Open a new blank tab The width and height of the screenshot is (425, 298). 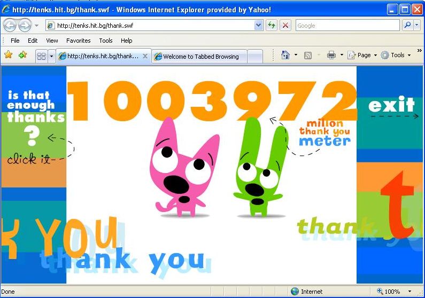tap(255, 56)
